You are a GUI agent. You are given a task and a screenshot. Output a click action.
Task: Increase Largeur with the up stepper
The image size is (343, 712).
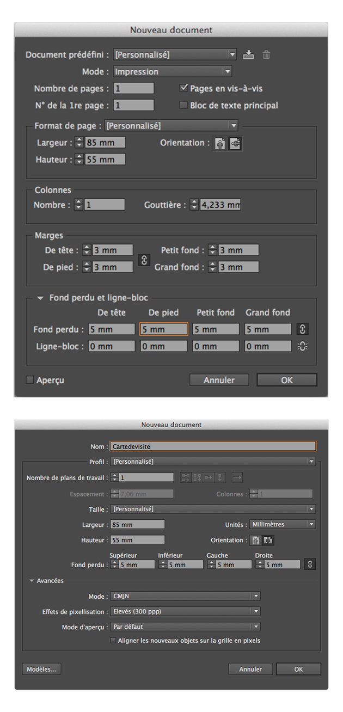pos(79,140)
